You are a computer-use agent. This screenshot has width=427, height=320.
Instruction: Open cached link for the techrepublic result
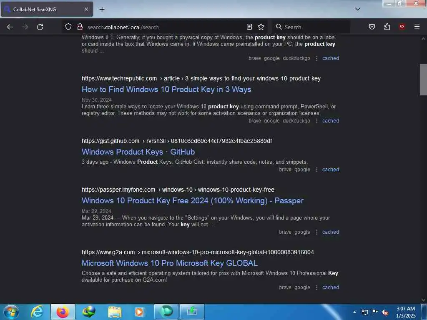pos(331,120)
